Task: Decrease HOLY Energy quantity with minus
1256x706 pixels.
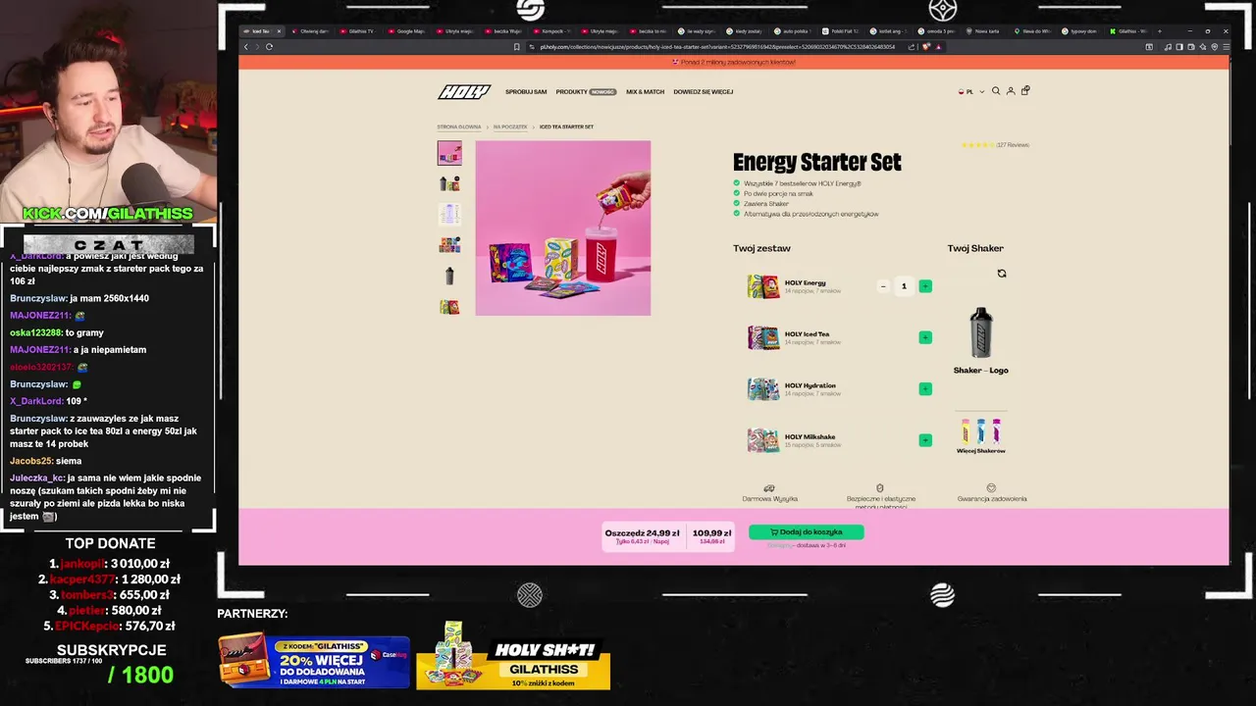Action: point(883,286)
